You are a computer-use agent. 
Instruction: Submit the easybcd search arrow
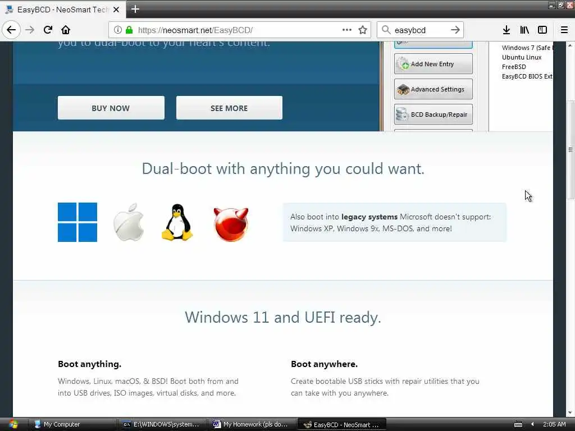click(455, 30)
